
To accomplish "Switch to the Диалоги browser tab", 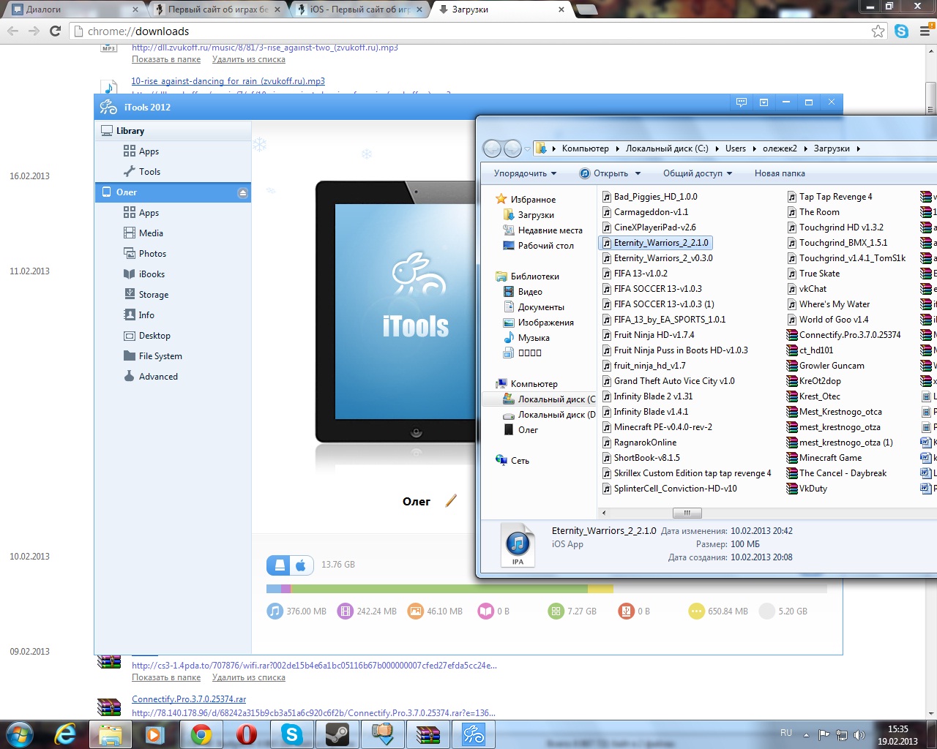I will 73,10.
